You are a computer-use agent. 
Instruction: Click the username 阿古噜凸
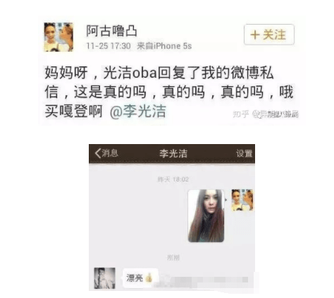coord(111,31)
